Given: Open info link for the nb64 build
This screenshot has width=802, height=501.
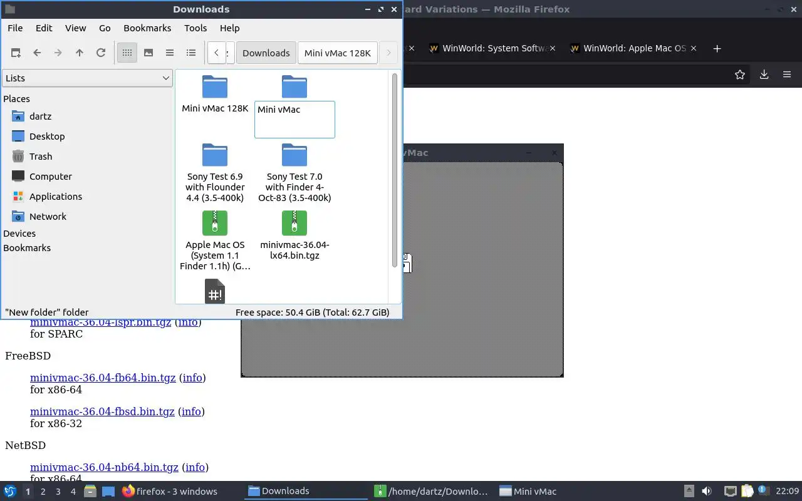Looking at the screenshot, I should (x=195, y=467).
